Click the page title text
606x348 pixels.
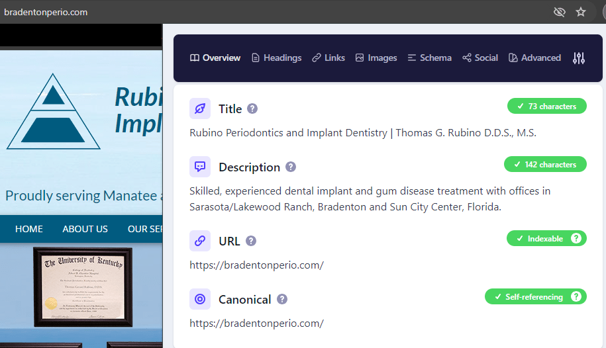coord(363,133)
